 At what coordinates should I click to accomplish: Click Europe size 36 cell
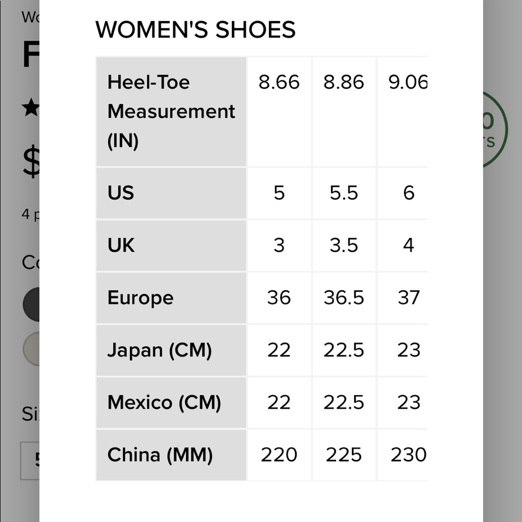click(279, 298)
